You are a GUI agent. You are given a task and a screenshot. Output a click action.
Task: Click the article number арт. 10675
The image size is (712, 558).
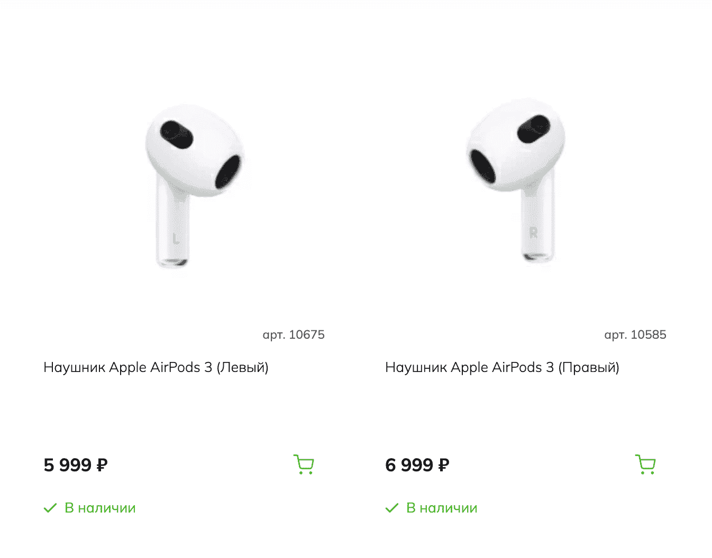[294, 334]
